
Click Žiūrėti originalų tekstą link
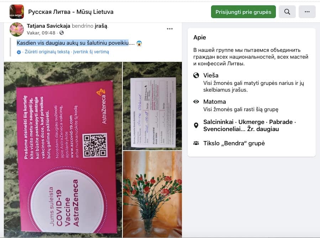(x=47, y=52)
